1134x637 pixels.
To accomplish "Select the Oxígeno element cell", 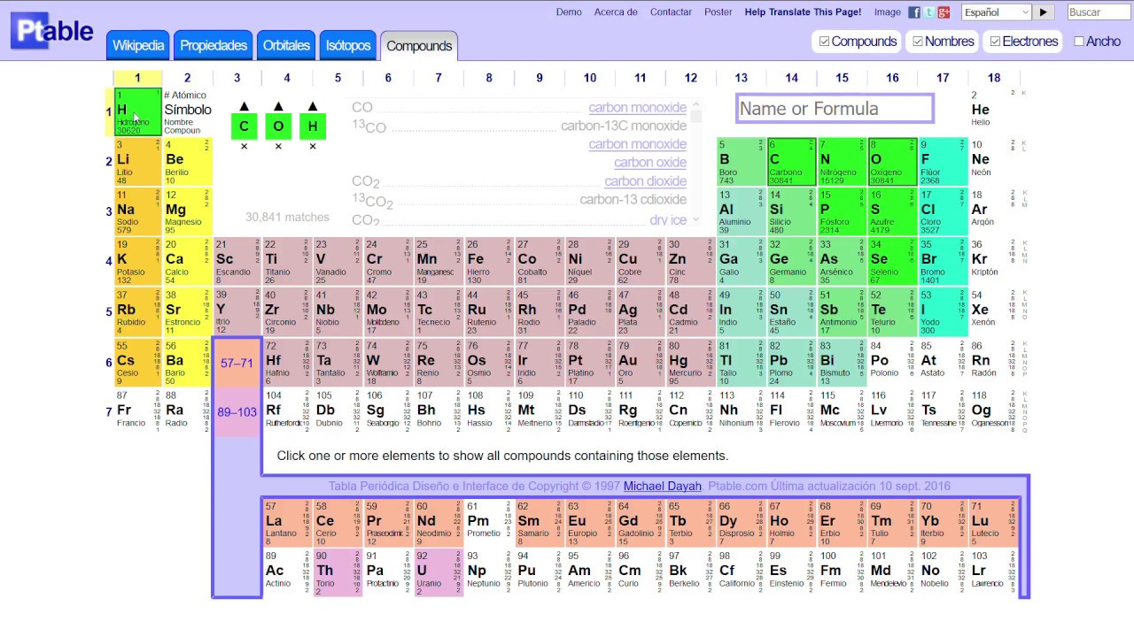I will (x=892, y=162).
